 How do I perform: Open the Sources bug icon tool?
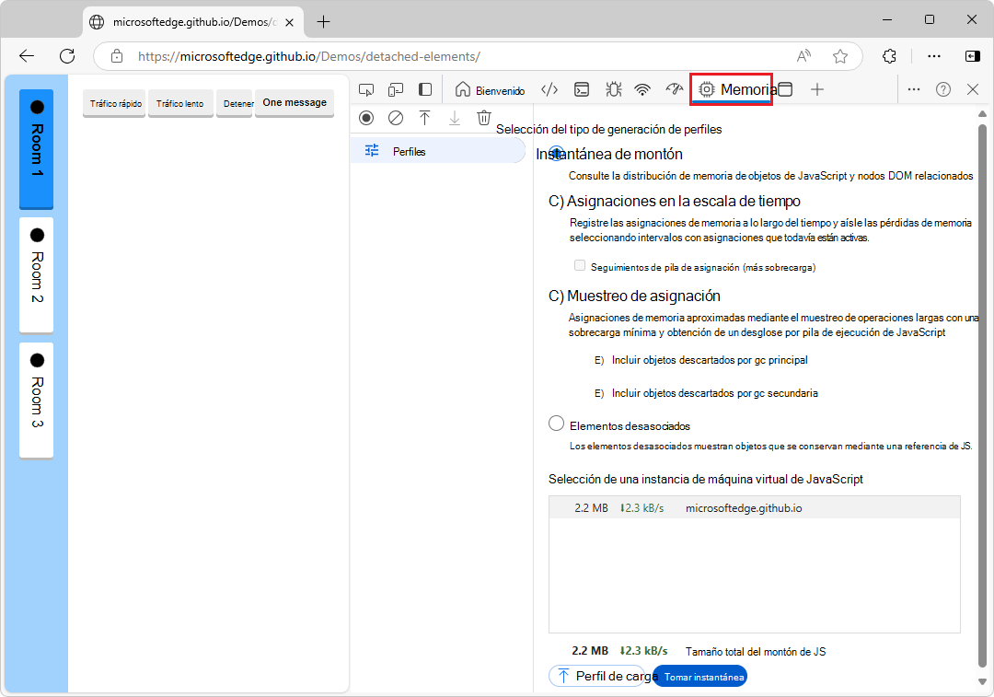(x=613, y=90)
